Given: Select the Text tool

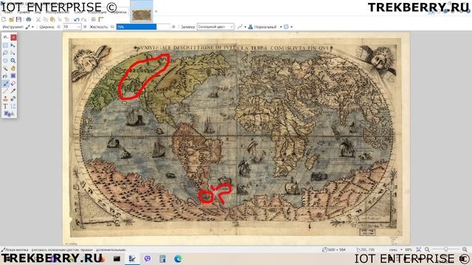Looking at the screenshot, I should (5, 106).
